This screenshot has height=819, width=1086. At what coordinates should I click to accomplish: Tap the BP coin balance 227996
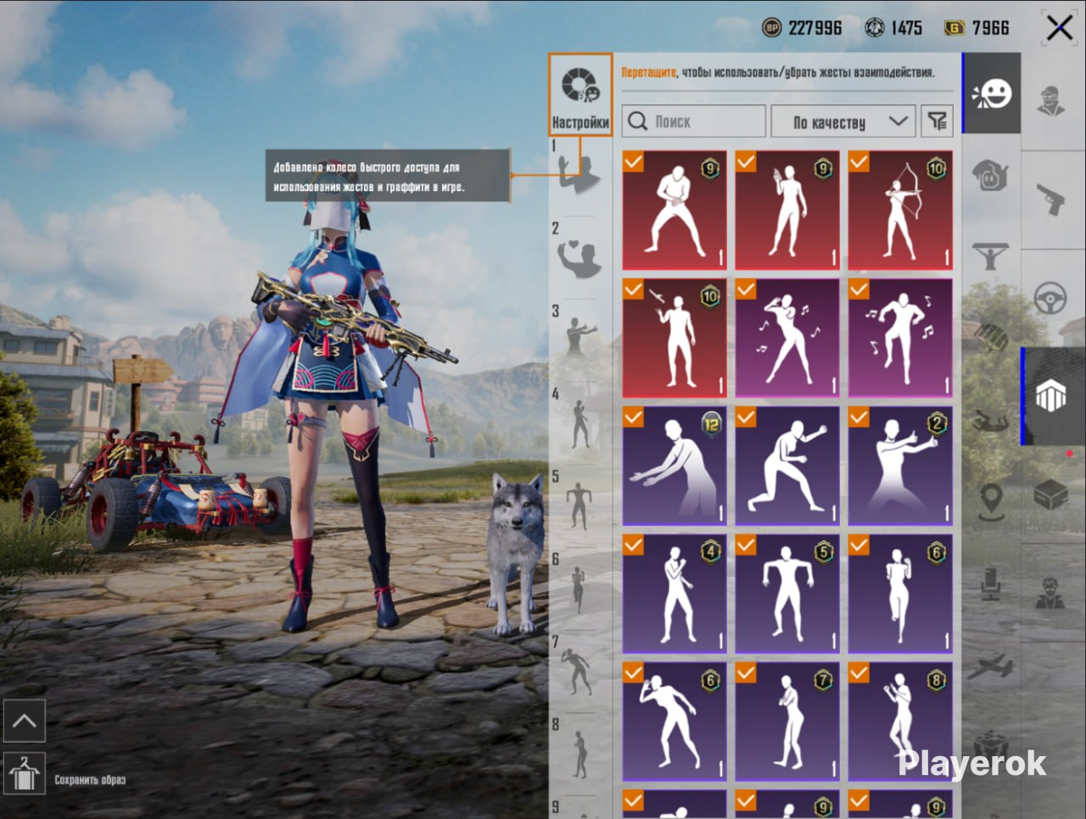point(802,28)
